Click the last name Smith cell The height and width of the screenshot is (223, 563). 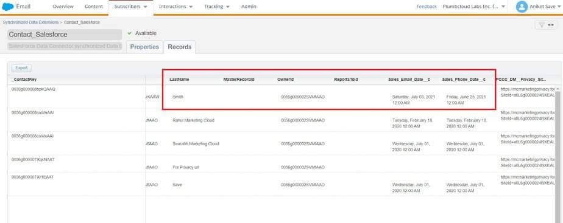tap(177, 97)
